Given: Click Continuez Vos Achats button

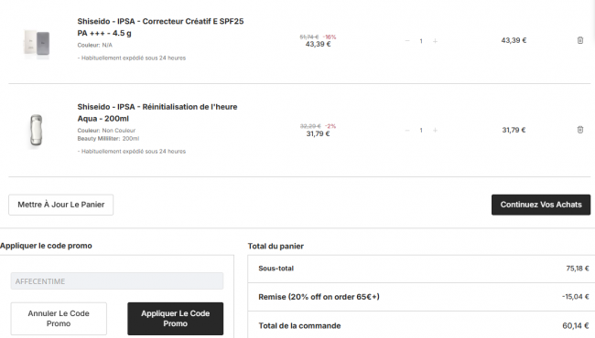Looking at the screenshot, I should [541, 205].
